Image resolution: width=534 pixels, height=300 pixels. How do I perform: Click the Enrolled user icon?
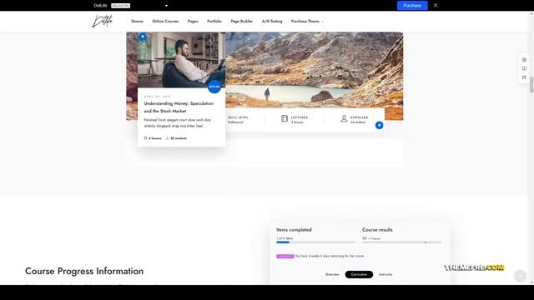(344, 118)
